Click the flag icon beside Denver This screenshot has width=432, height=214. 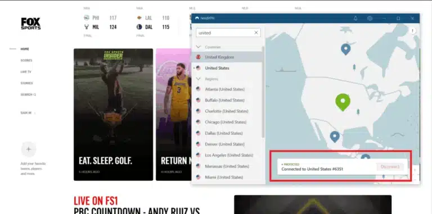coord(198,144)
